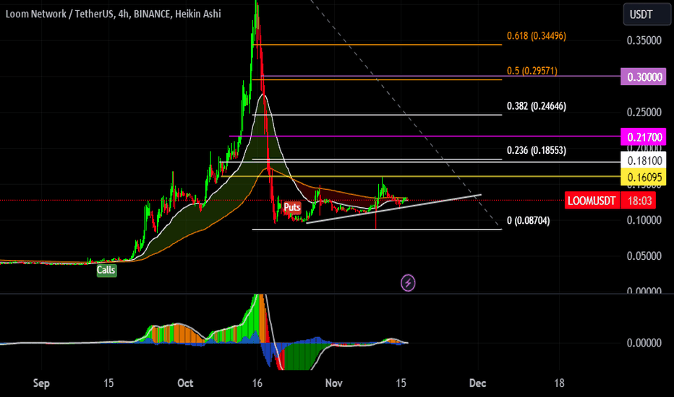Select the 0.30000 purple price label
Screen dimensions: 674x397
644,77
